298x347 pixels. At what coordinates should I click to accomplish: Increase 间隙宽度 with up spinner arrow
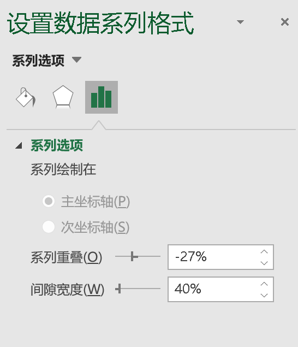coord(264,284)
